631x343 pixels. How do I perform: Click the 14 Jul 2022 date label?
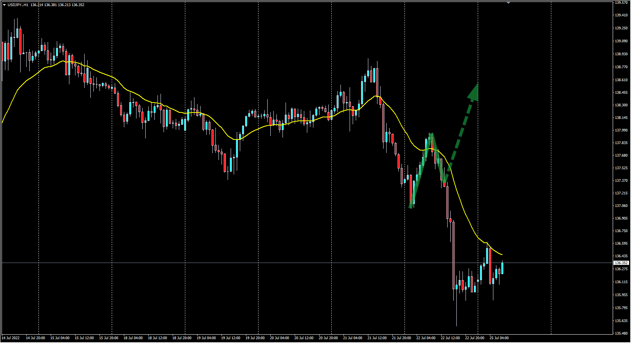point(11,338)
